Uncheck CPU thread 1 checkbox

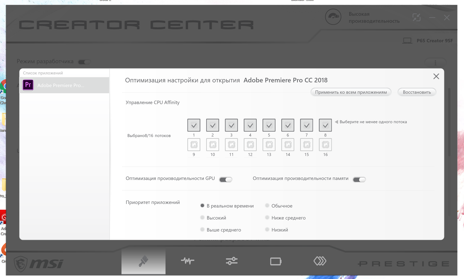194,125
